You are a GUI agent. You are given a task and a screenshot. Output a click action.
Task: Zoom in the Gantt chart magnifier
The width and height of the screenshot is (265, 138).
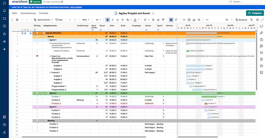point(227,20)
